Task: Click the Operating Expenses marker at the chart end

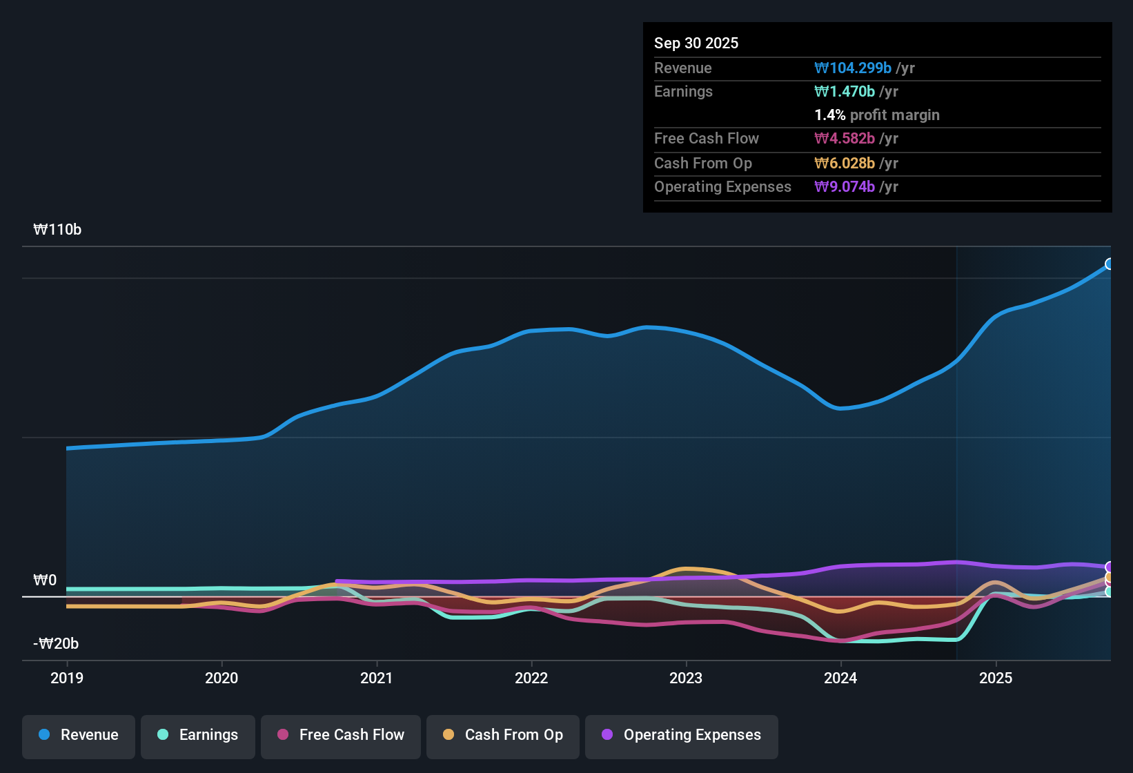Action: click(x=1110, y=567)
